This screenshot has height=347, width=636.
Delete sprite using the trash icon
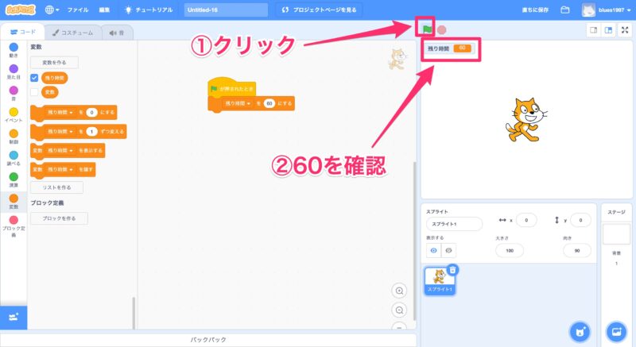453,270
